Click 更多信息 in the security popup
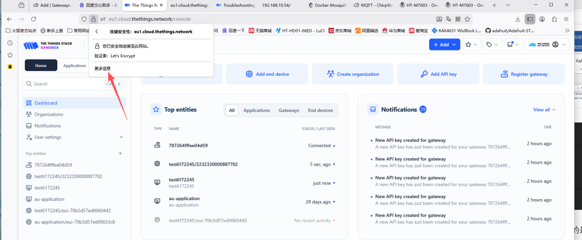Screen dimensions: 582x240 coord(102,68)
